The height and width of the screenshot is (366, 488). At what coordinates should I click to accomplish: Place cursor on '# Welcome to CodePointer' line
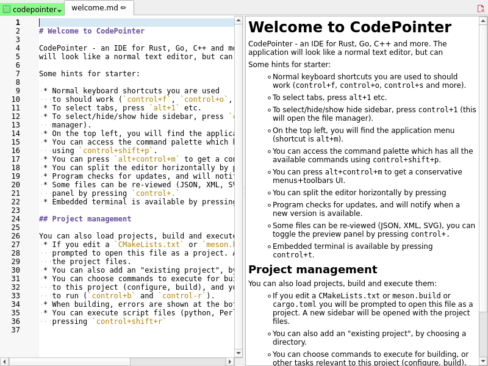(x=92, y=31)
